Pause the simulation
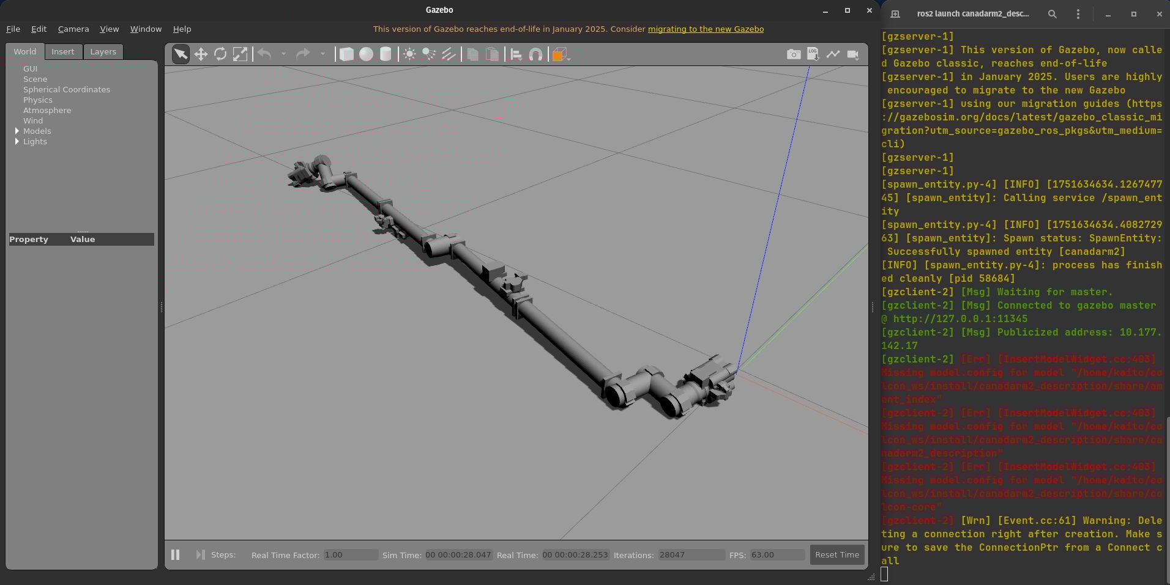1170x585 pixels. (x=176, y=554)
